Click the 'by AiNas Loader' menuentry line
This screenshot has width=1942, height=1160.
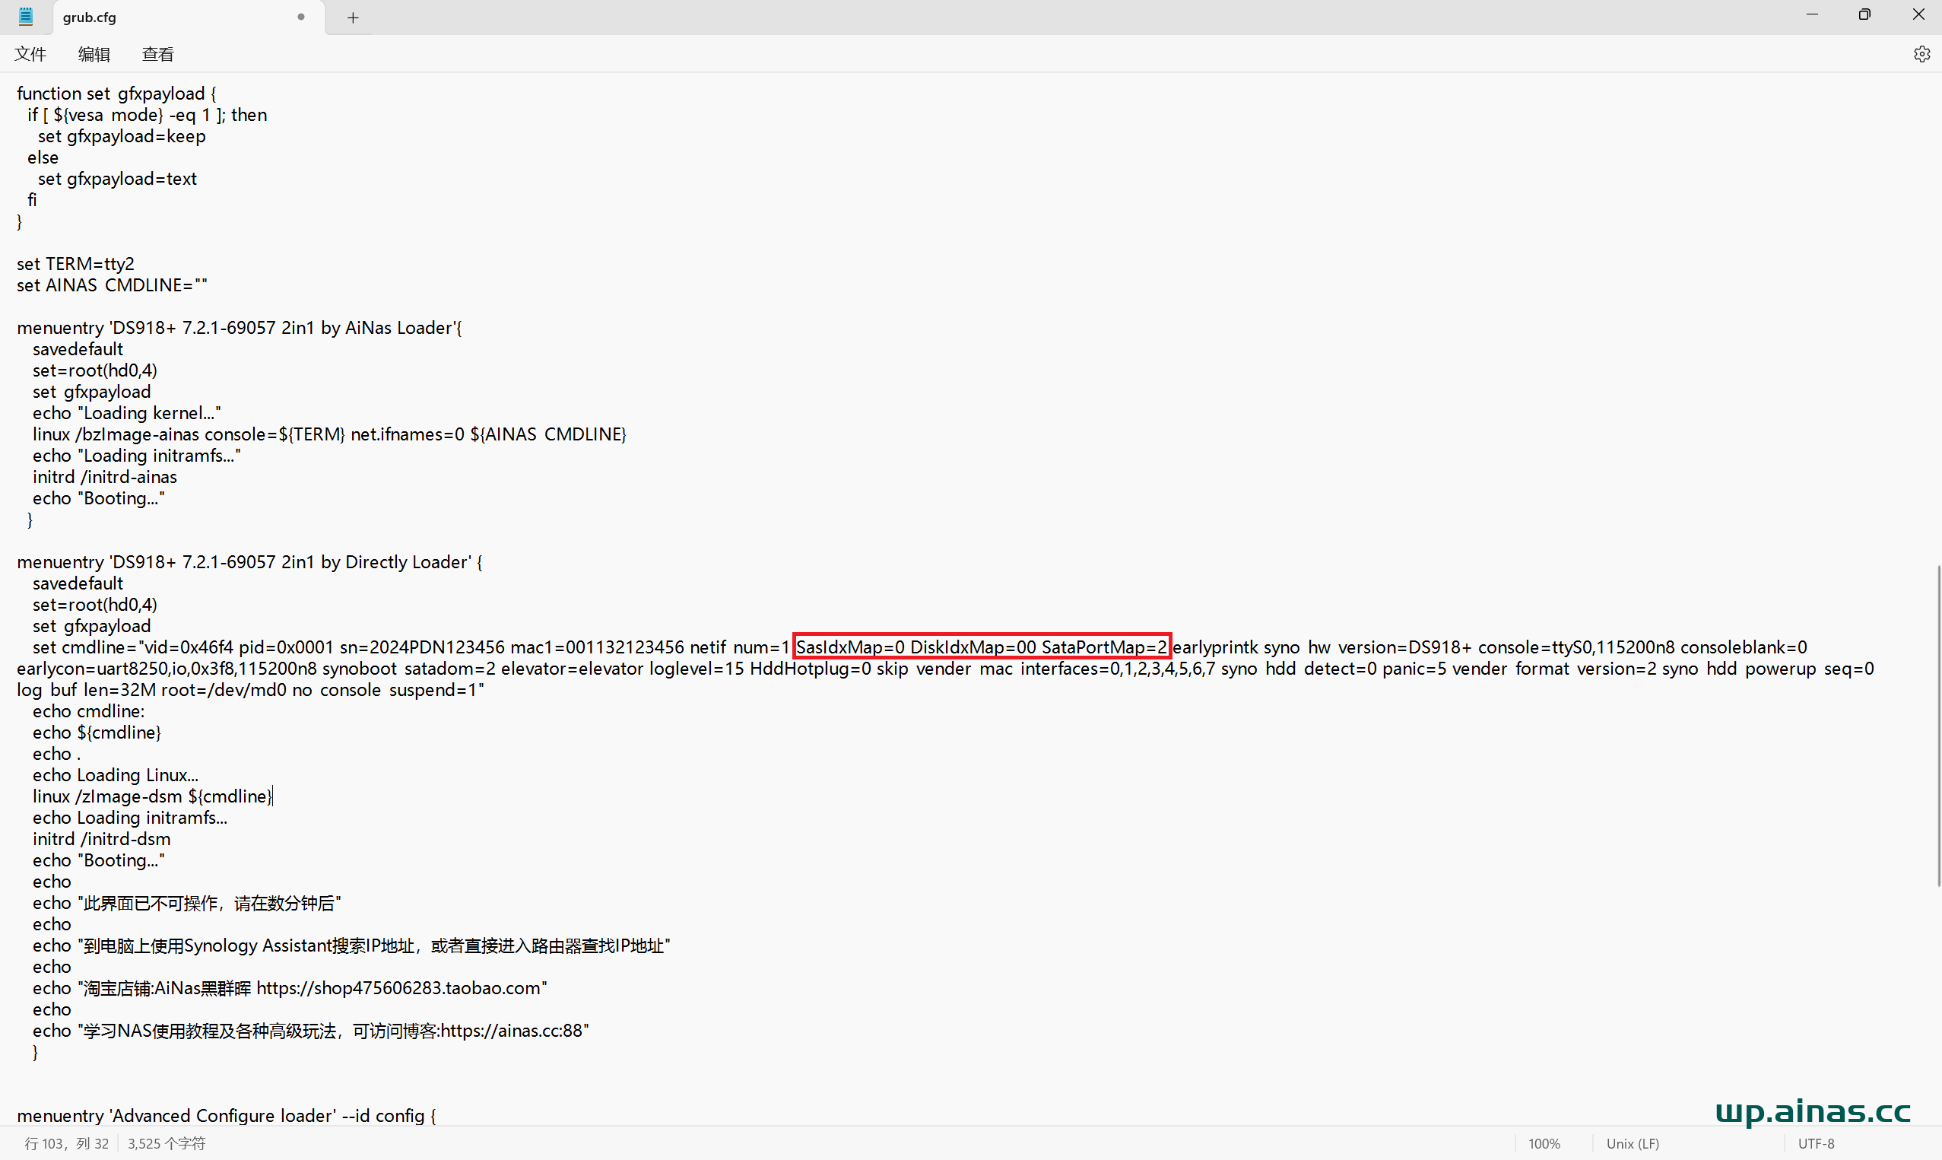coord(239,328)
